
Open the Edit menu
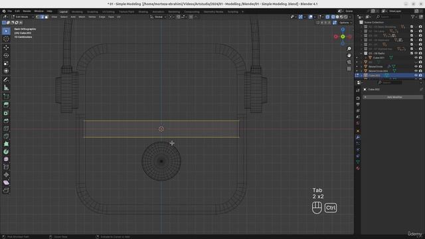click(17, 11)
